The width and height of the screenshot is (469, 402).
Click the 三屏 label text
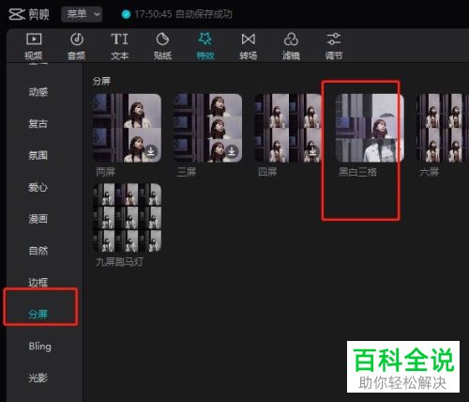coord(187,172)
